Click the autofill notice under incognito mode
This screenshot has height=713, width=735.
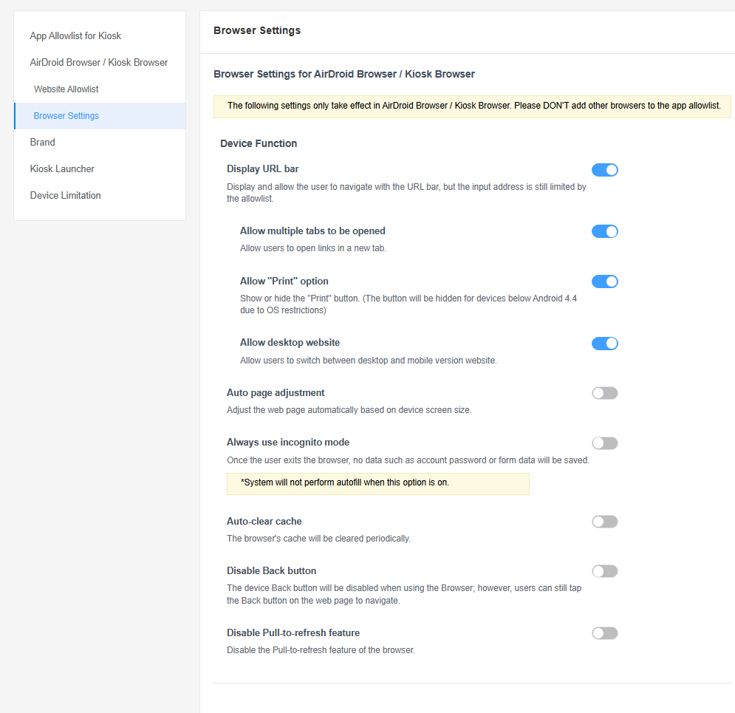[377, 483]
